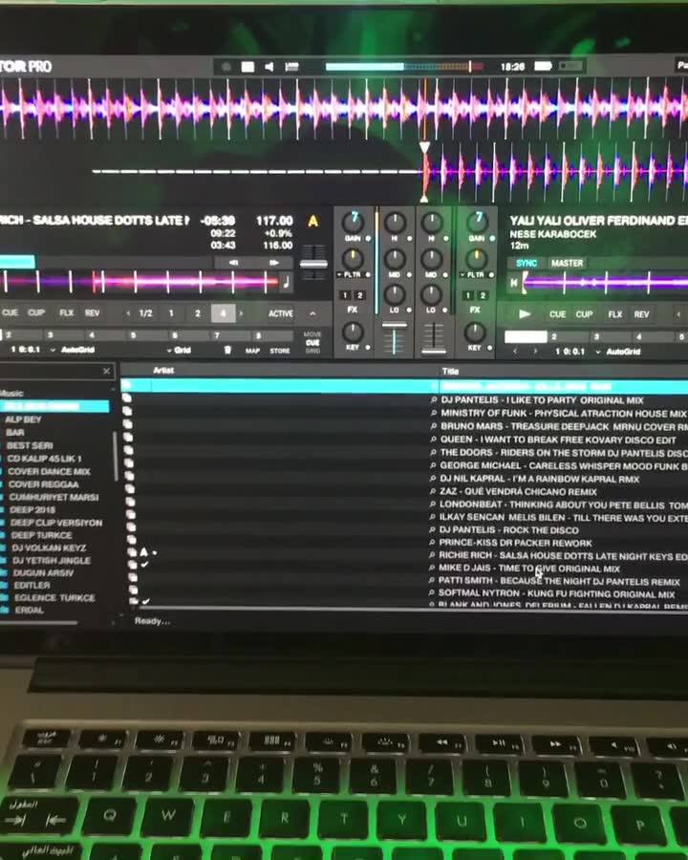Click Deck A KEY knob
This screenshot has width=688, height=860.
tap(353, 332)
